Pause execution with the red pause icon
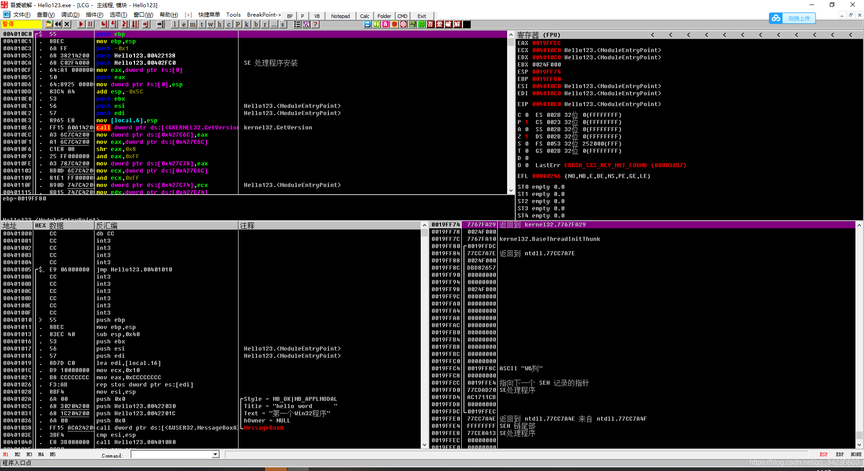 coord(90,24)
